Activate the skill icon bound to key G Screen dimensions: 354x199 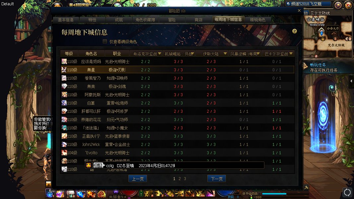point(190,194)
